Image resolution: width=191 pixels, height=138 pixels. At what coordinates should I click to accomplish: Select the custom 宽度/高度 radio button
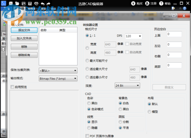(87, 48)
